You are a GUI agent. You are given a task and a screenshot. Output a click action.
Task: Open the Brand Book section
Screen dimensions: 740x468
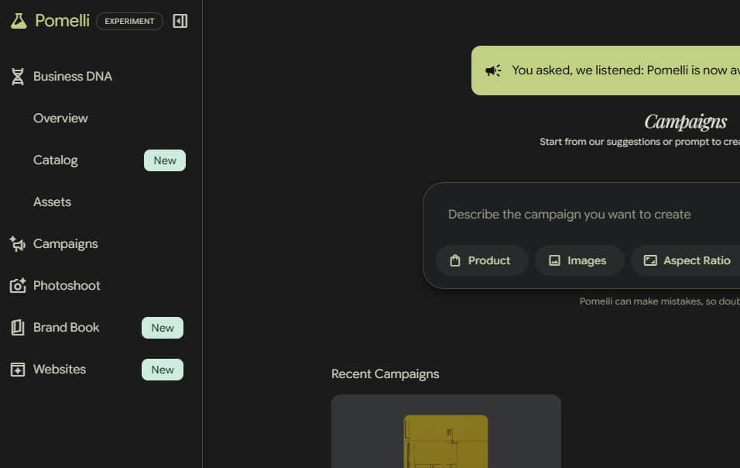click(66, 327)
